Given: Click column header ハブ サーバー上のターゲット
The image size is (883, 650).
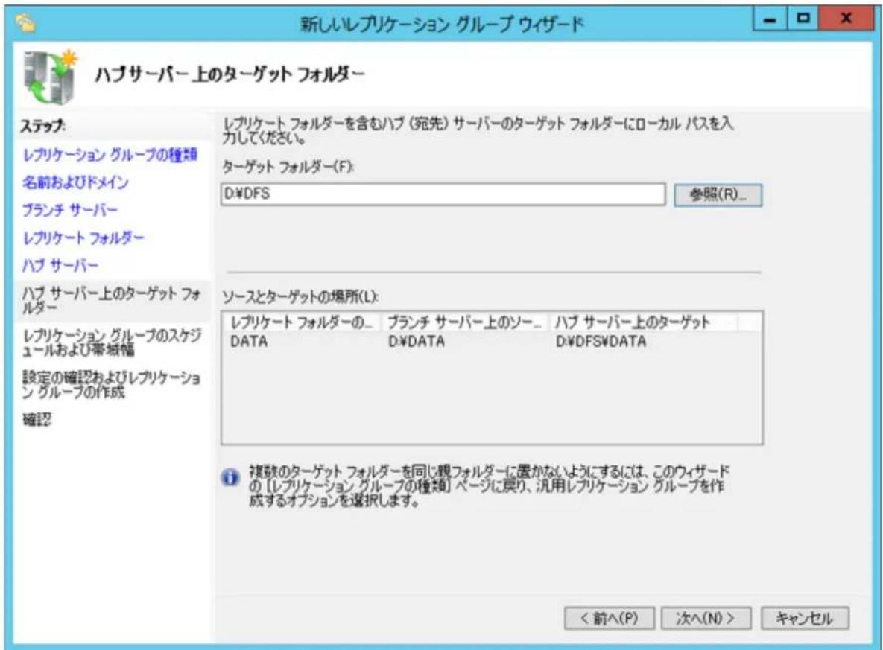Looking at the screenshot, I should tap(644, 322).
